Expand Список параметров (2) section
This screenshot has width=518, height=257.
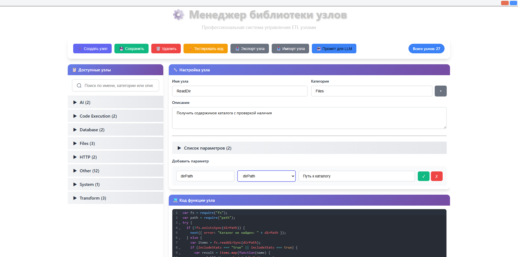coord(309,148)
